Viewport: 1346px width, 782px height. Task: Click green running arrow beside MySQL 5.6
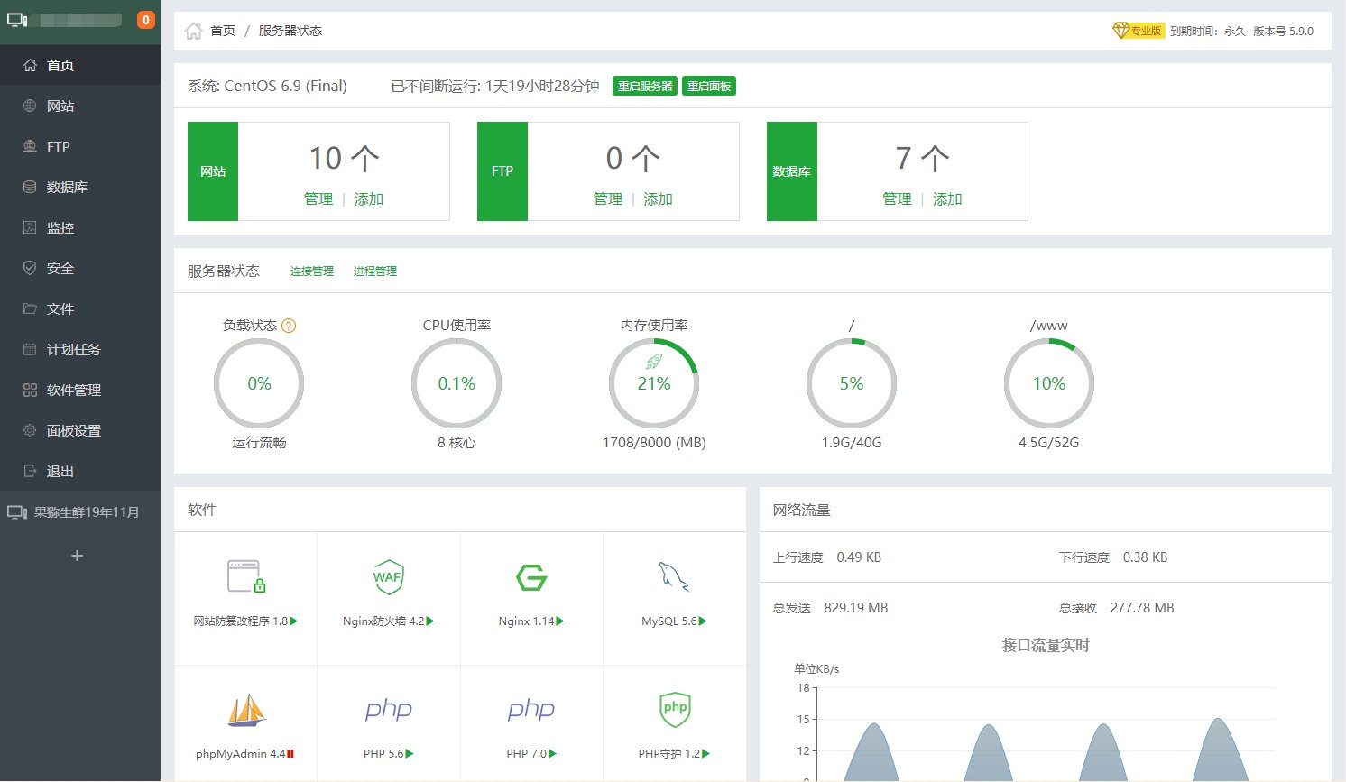tap(703, 621)
